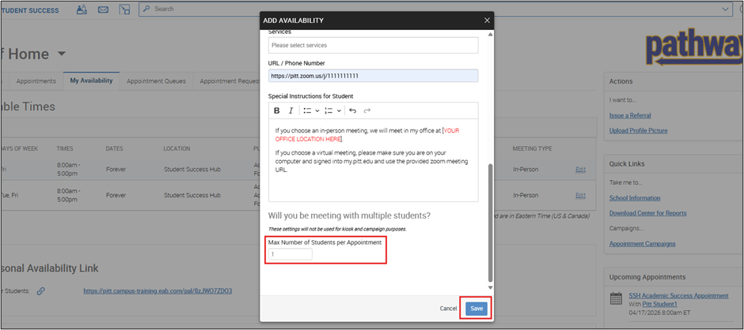744x330 pixels.
Task: Focus the top Search box
Action: [x=435, y=9]
